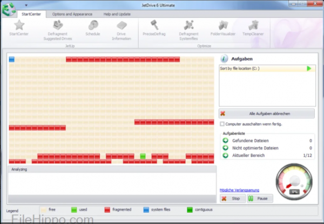
Task: Click the Aufgabenliste group label
Action: (x=234, y=133)
